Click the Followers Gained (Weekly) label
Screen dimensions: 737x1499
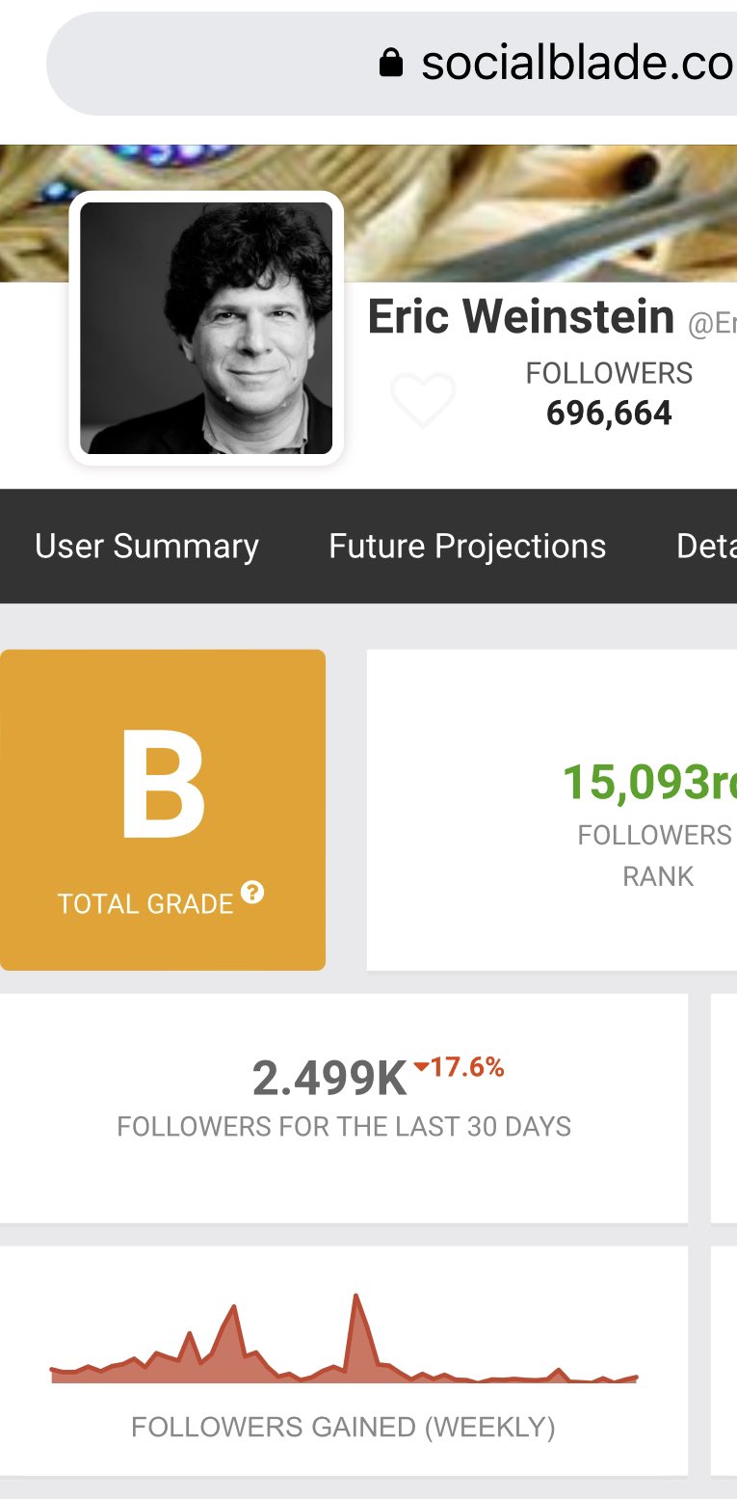coord(343,1427)
